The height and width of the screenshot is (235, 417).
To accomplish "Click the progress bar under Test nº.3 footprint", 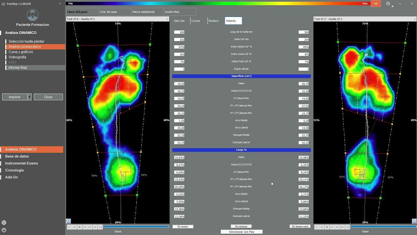I will 383,227.
